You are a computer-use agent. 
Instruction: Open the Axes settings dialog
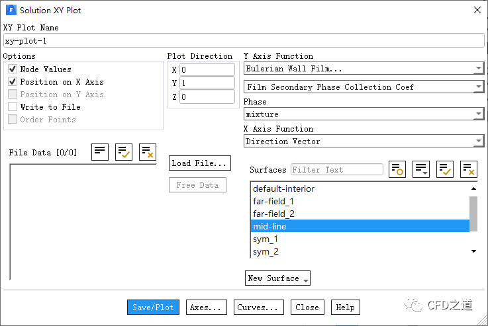click(x=206, y=307)
